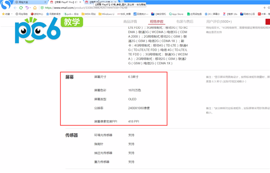
Task: Click 支持 beside 指南针
Action: pyautogui.click(x=131, y=144)
